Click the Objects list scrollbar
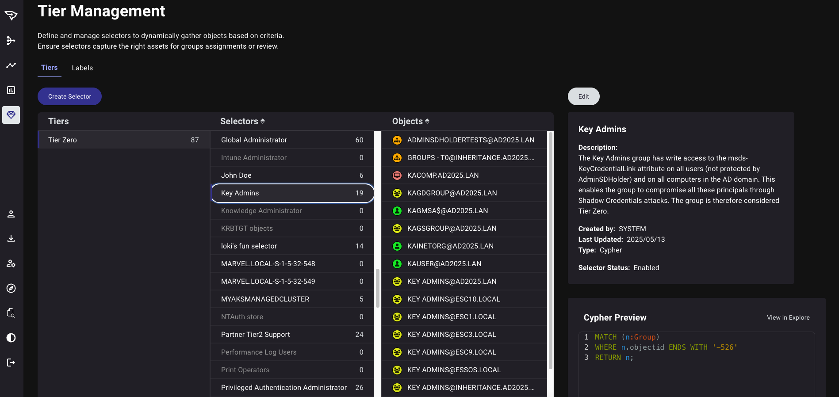839x397 pixels. [x=551, y=251]
